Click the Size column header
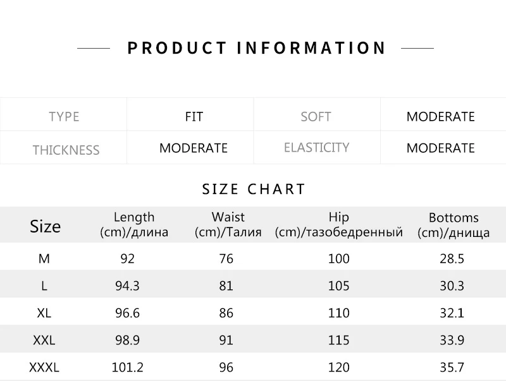 pyautogui.click(x=45, y=226)
